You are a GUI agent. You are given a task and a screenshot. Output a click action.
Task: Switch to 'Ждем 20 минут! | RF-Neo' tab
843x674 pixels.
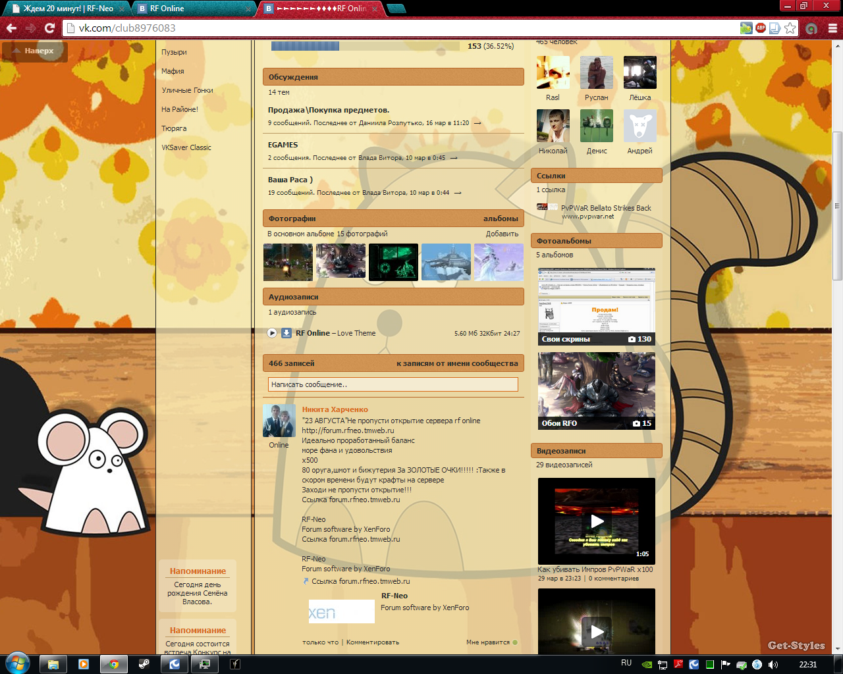pos(68,9)
